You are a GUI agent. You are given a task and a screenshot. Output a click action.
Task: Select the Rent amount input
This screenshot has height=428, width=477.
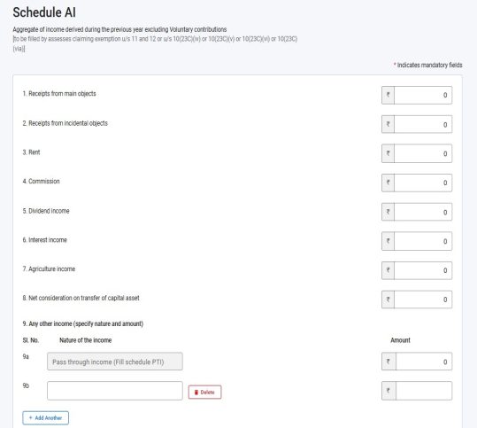423,153
